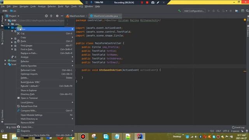Expand the .idea folder node
The image size is (249, 140).
[x=9, y=24]
